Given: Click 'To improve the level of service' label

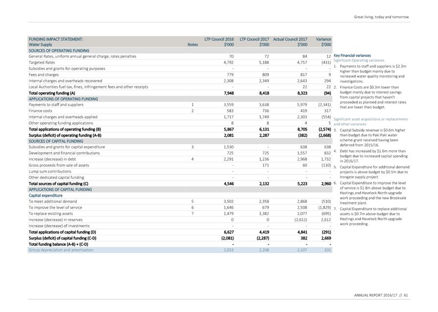Looking at the screenshot, I should tap(55, 208).
